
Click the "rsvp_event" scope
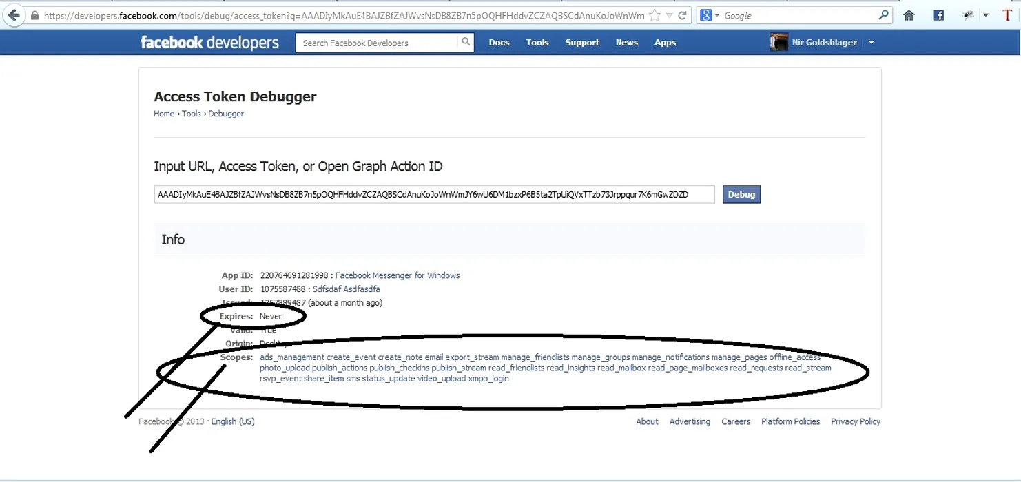pos(280,379)
